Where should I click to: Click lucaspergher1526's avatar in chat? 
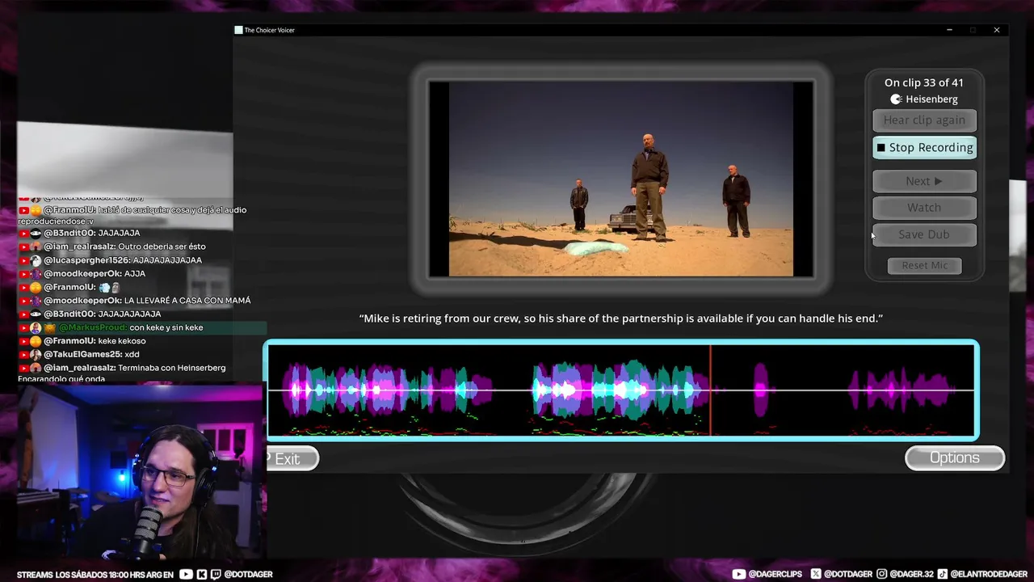(36, 260)
